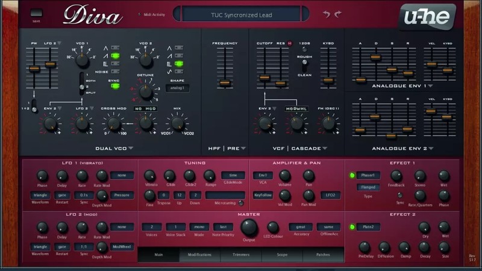This screenshot has width=482, height=271.
Task: Open the VCF CASCADE module menu
Action: 299,148
